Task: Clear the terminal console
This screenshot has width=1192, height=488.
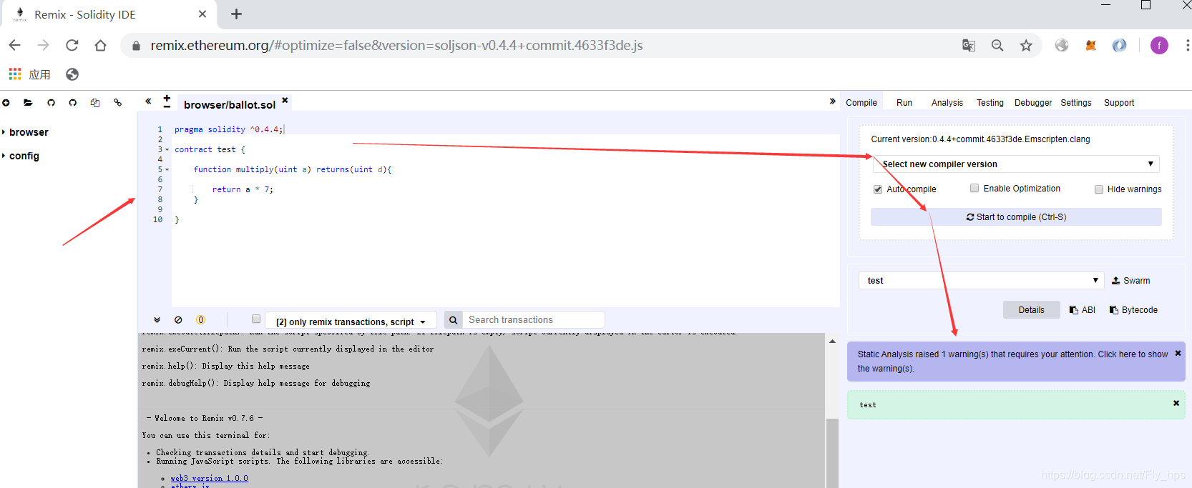Action: (x=178, y=320)
